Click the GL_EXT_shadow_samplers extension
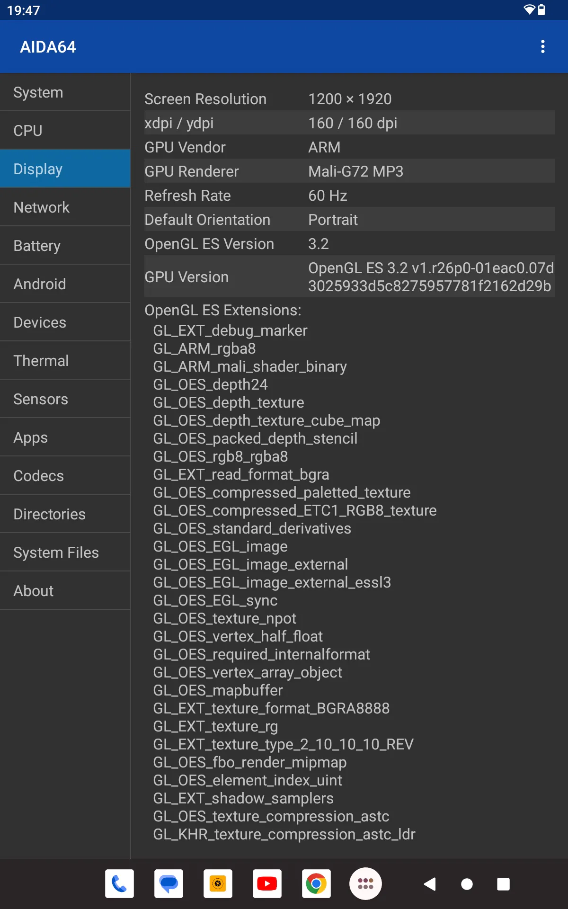This screenshot has width=568, height=909. [x=243, y=798]
